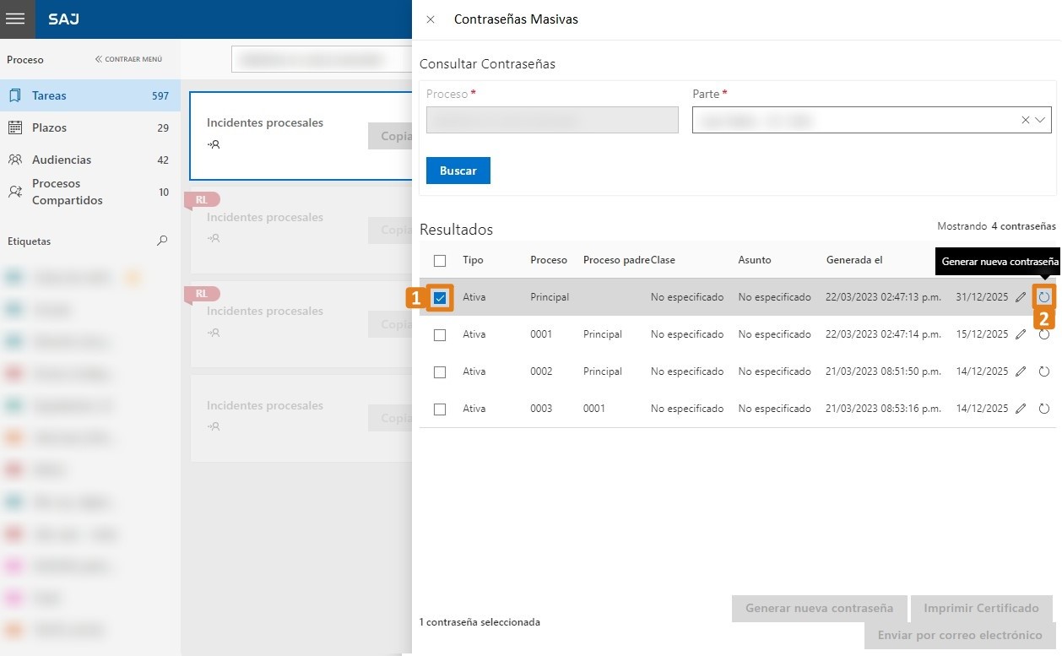Viewport: 1062px width, 656px height.
Task: Click the Buscar button
Action: [x=458, y=171]
